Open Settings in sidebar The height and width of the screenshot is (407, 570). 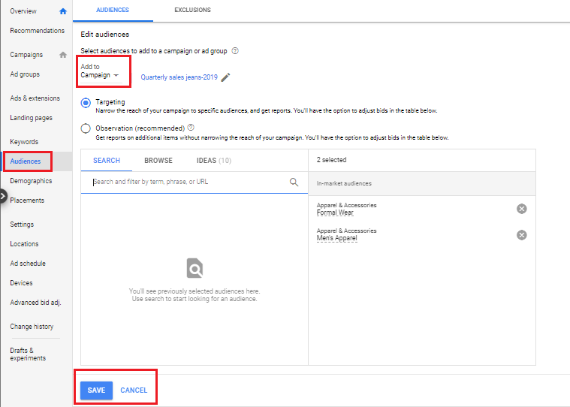[x=22, y=225]
